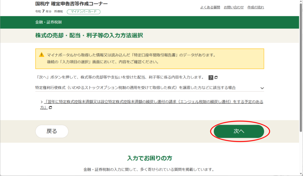Screen dimensions: 303x176
Task: Click the arrow preceding the エンジェル税制 link
Action: click(x=42, y=102)
